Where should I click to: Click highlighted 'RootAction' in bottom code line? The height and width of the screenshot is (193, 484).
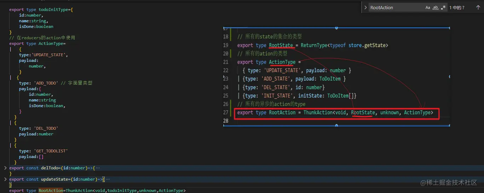51,191
